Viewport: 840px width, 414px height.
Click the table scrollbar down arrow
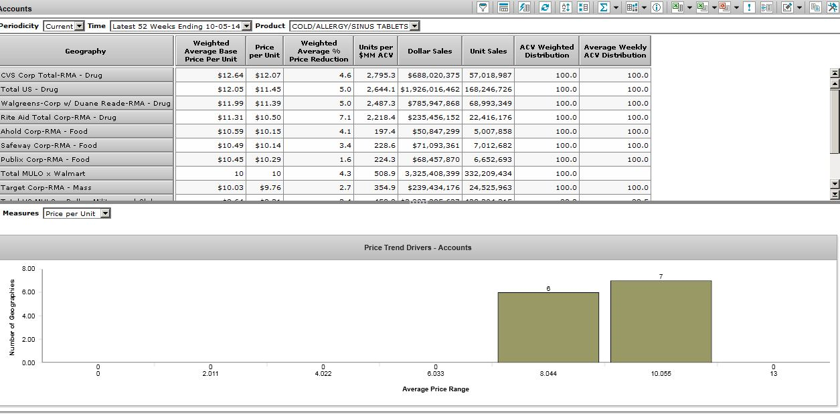(834, 184)
